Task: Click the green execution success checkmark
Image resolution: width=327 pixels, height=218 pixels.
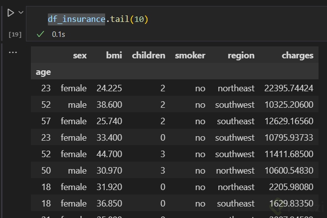Action: pos(40,34)
